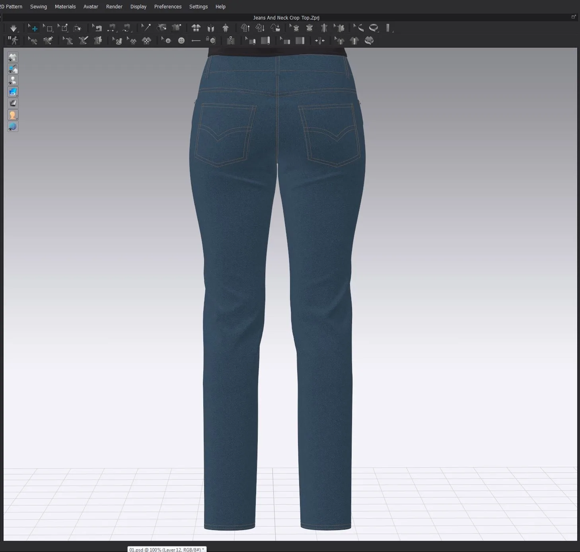Click the checkered shirt texture icon
This screenshot has height=552, width=580.
click(146, 41)
